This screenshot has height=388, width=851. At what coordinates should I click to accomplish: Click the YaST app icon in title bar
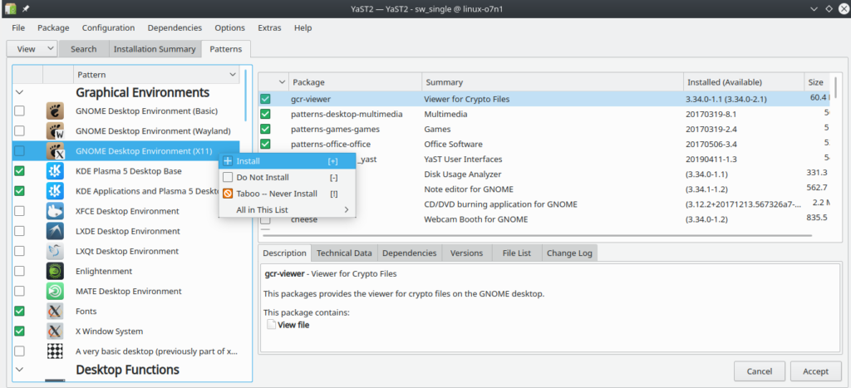point(10,8)
